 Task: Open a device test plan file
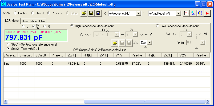84,13
